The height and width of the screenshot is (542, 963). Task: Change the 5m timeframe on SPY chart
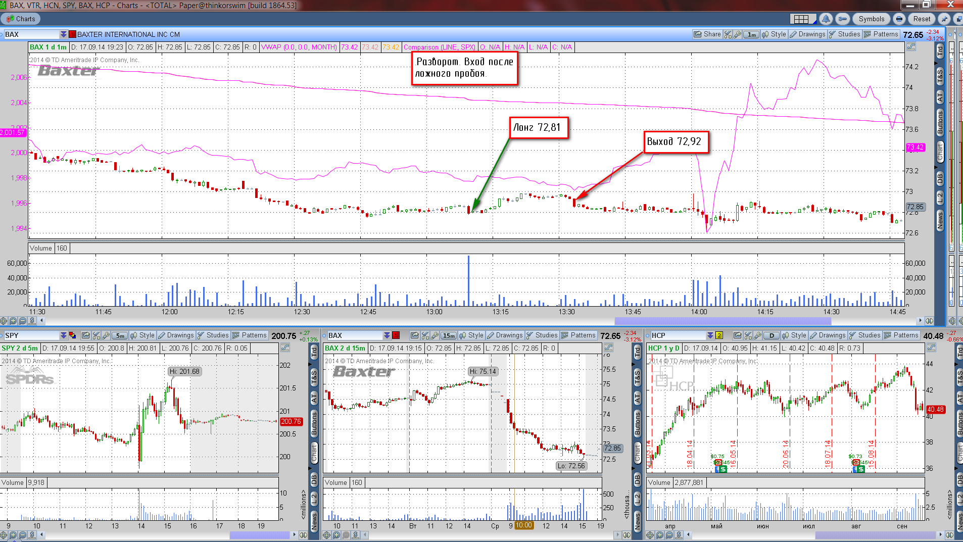(x=120, y=335)
